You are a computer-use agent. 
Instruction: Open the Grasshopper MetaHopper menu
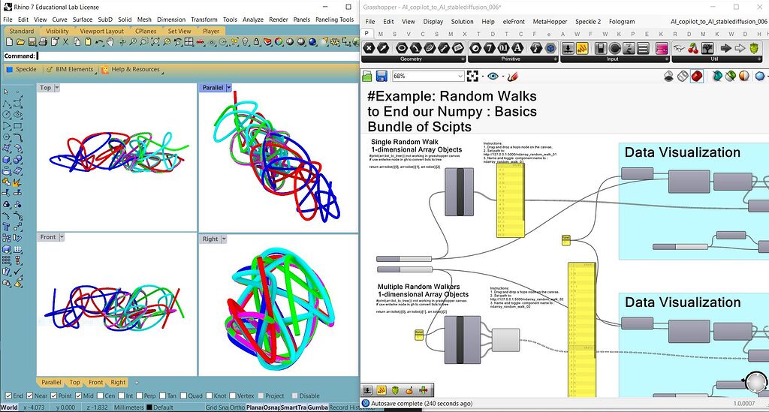tap(550, 22)
